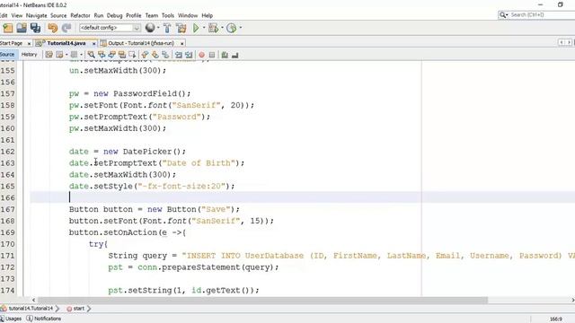Click the search magnifier dropdown icon
The image size is (575, 323).
(x=503, y=14)
